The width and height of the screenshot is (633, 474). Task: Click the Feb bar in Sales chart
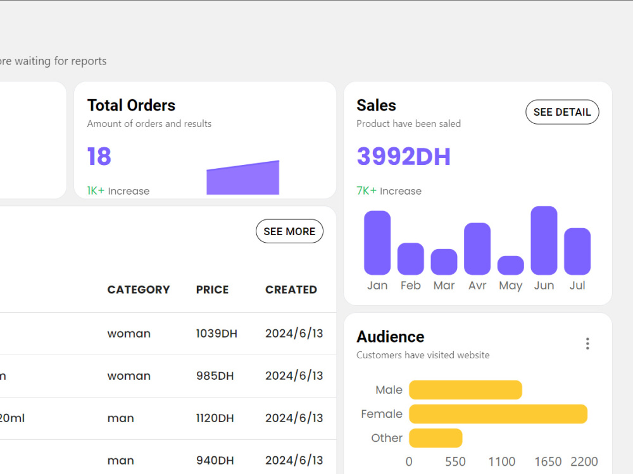click(411, 258)
